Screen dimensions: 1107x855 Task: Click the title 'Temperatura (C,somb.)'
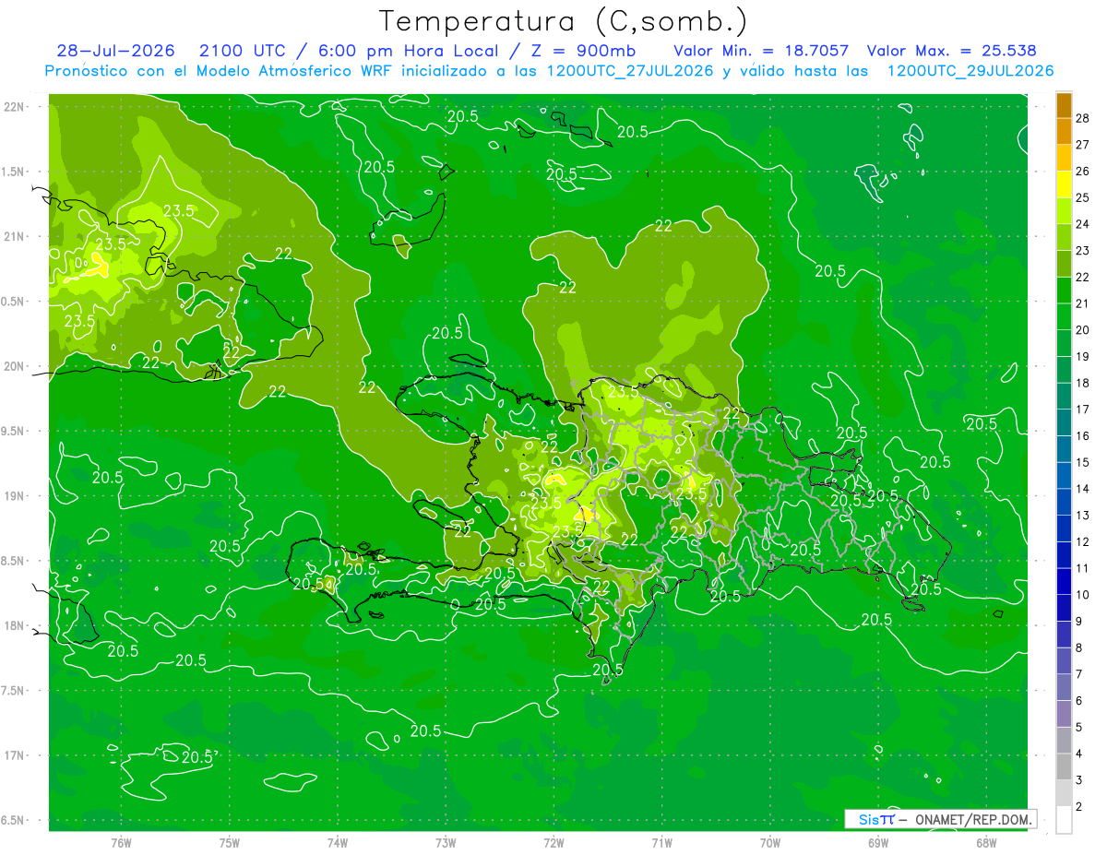(563, 21)
